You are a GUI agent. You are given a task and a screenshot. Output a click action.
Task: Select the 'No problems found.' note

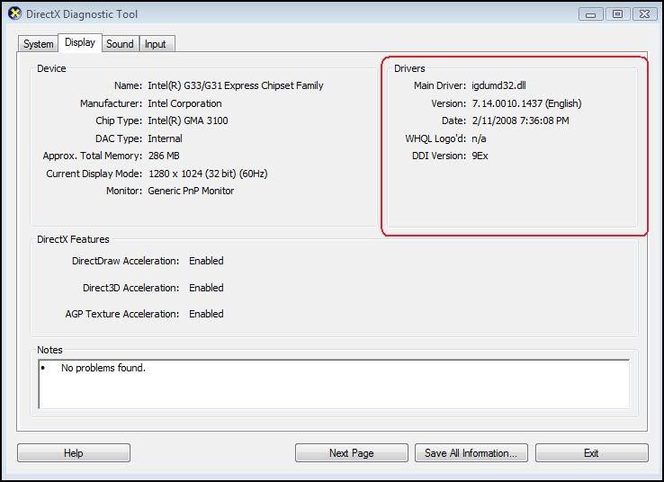[103, 368]
